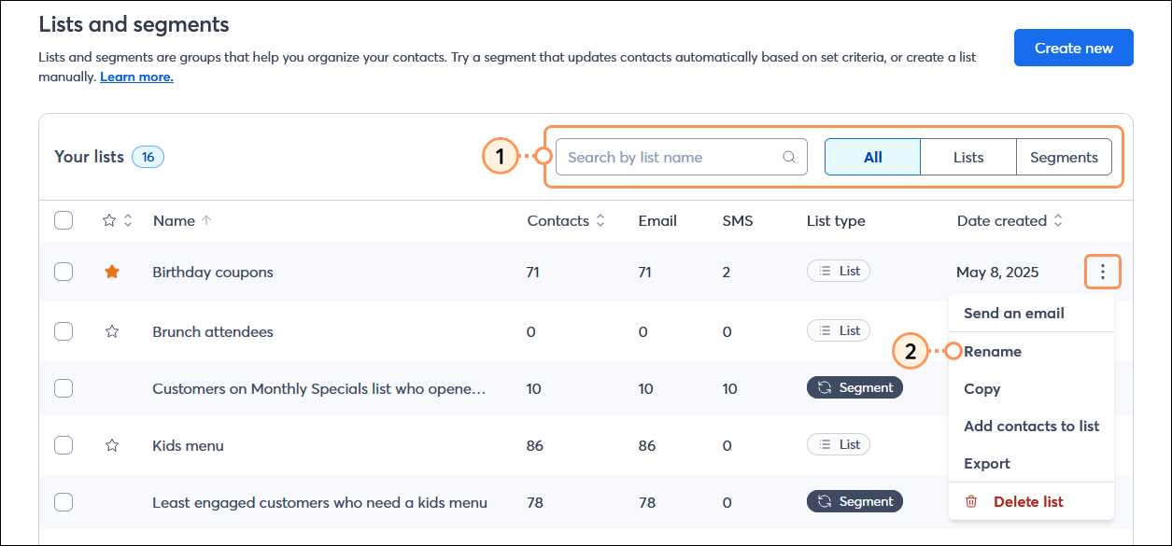Click Your lists heading
1172x546 pixels.
(x=89, y=157)
